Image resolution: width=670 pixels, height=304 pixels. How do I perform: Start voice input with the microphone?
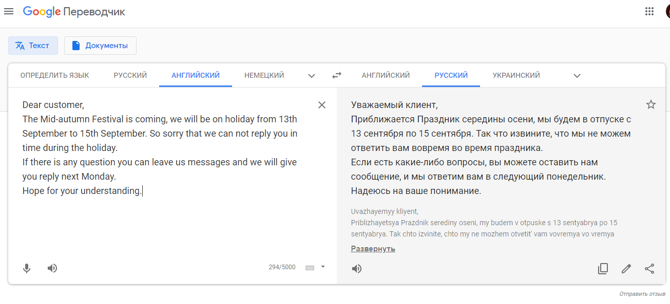coord(27,268)
